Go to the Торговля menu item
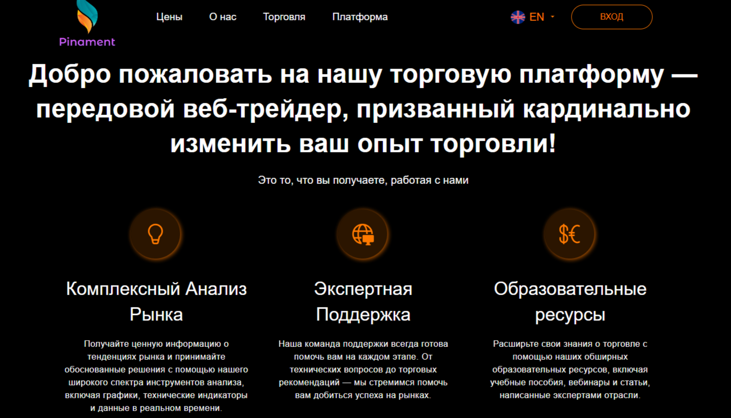 pos(284,17)
